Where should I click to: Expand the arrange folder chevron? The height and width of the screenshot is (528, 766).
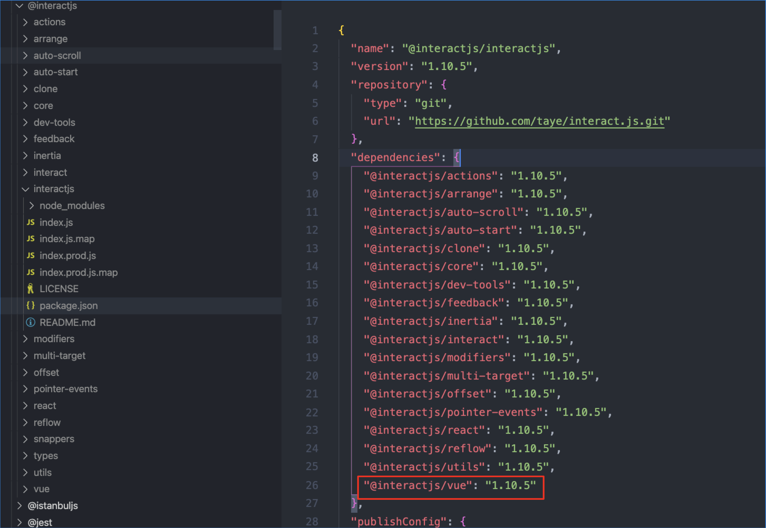click(x=26, y=39)
